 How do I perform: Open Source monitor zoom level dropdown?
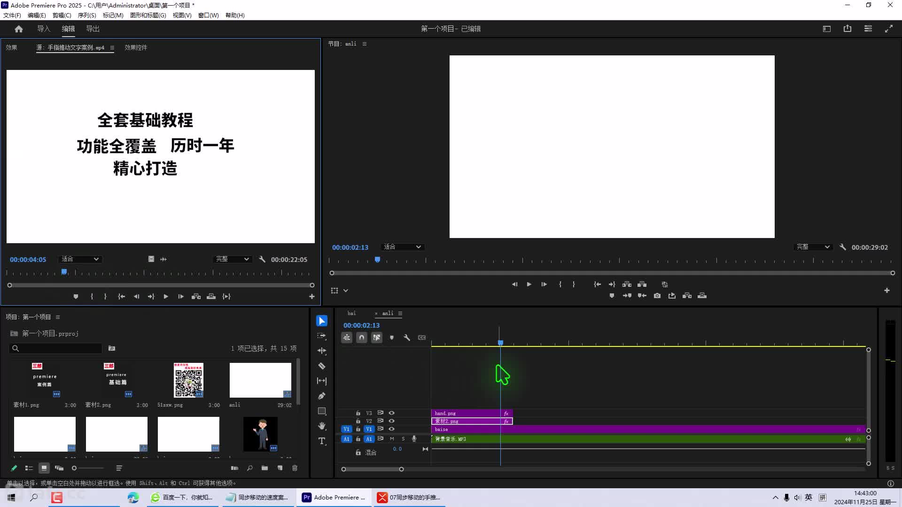(80, 259)
